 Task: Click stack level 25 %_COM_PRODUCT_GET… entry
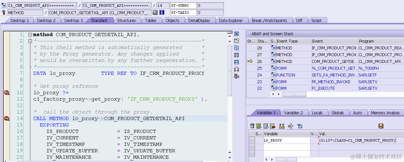[335, 68]
